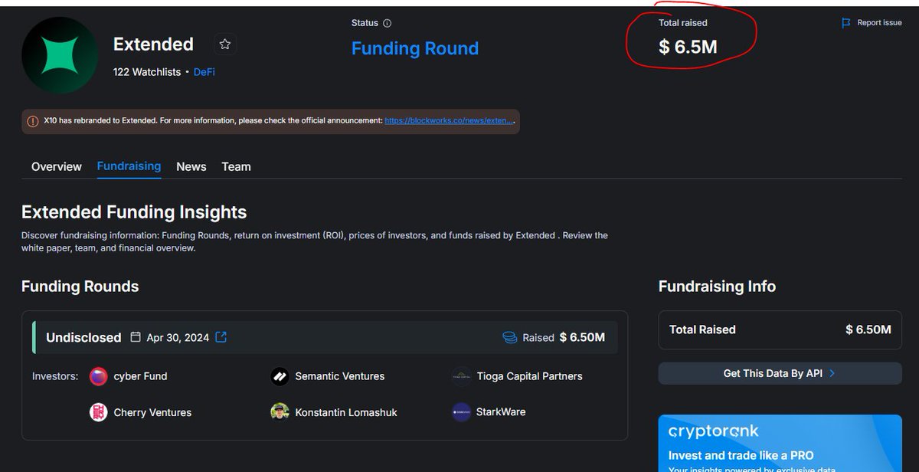919x472 pixels.
Task: Click the Extended Funding Insights heading
Action: click(134, 212)
